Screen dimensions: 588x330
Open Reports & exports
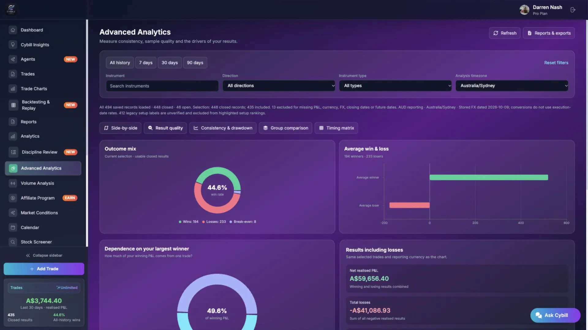[549, 33]
